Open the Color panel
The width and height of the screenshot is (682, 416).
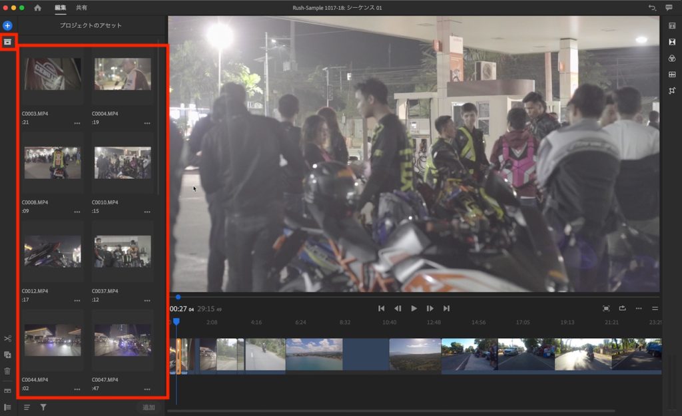(x=672, y=58)
